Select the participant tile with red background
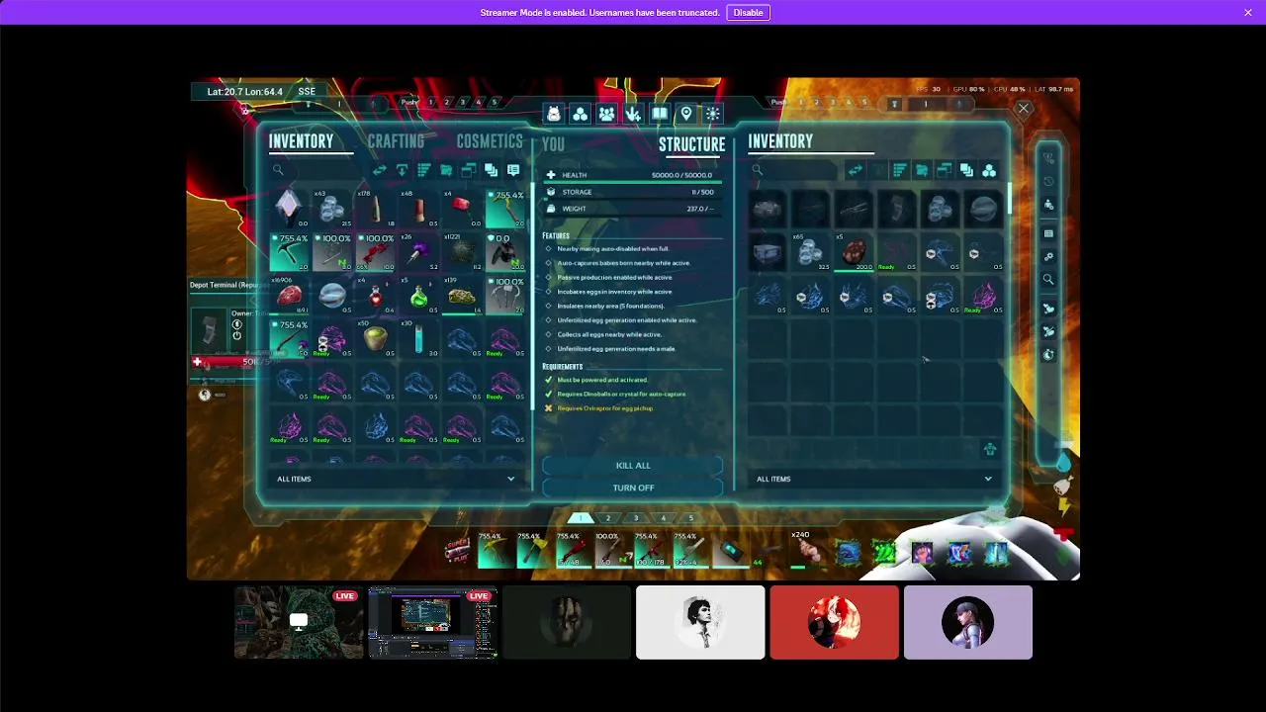1266x712 pixels. (x=835, y=622)
